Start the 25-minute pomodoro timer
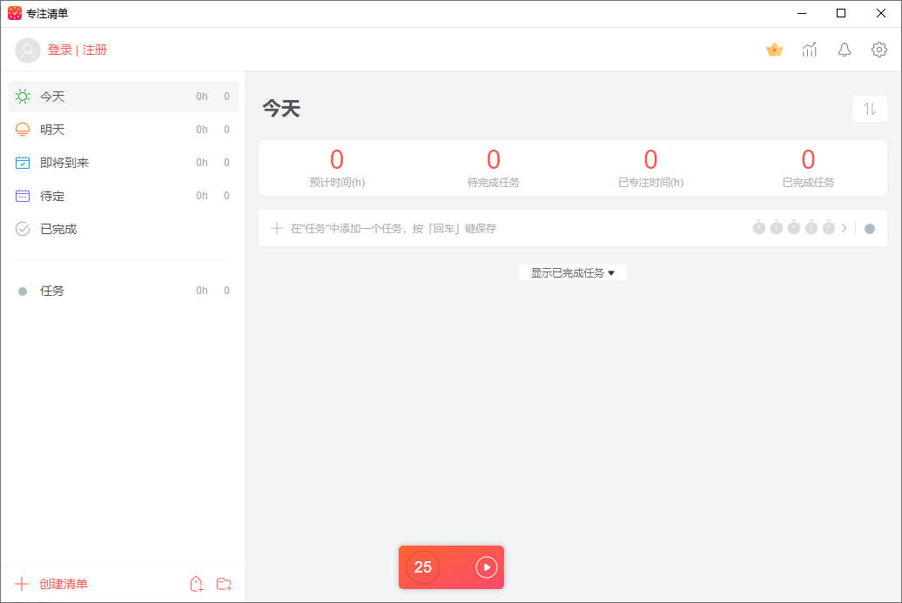The width and height of the screenshot is (902, 603). [x=486, y=567]
